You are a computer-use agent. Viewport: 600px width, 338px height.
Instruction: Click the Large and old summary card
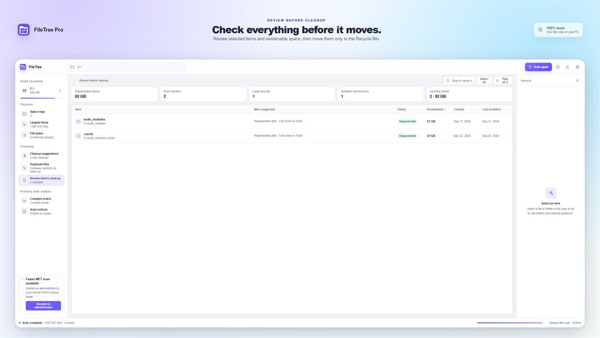(x=292, y=94)
